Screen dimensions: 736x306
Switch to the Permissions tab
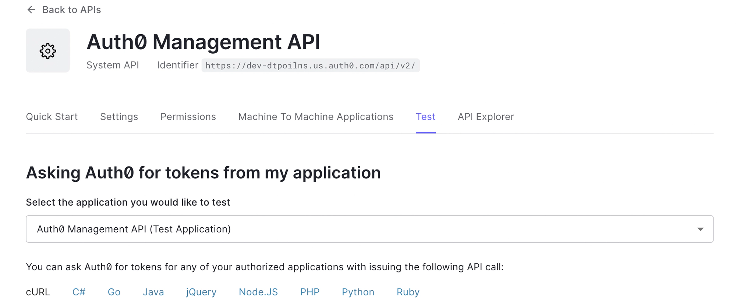[188, 117]
